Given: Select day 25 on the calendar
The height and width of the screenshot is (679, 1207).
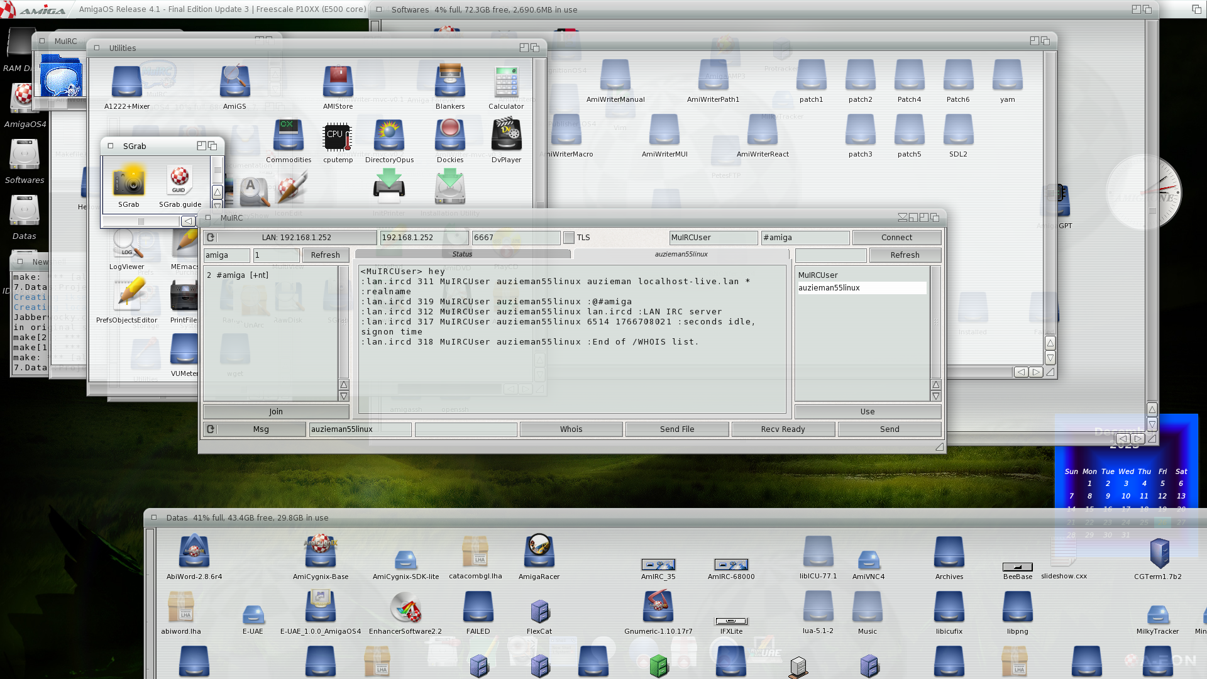Looking at the screenshot, I should pos(1144,522).
